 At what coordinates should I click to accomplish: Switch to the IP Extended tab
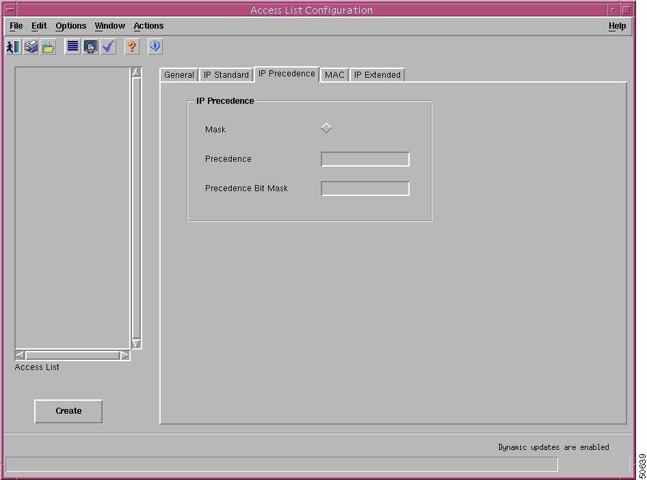[x=377, y=75]
